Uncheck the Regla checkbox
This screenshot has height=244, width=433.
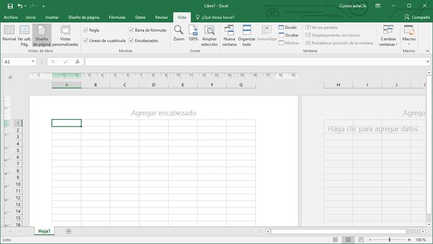(x=85, y=30)
